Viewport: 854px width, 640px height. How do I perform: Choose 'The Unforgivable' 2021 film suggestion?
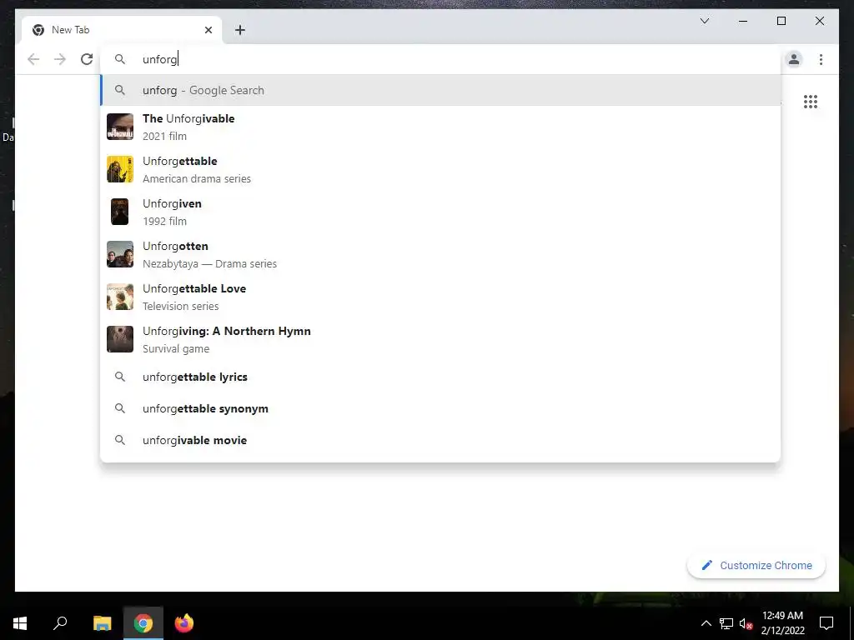point(440,127)
